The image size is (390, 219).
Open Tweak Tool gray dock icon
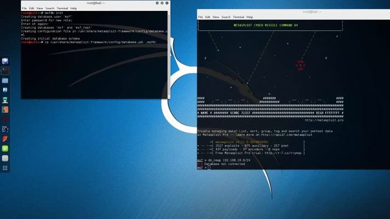[5, 158]
